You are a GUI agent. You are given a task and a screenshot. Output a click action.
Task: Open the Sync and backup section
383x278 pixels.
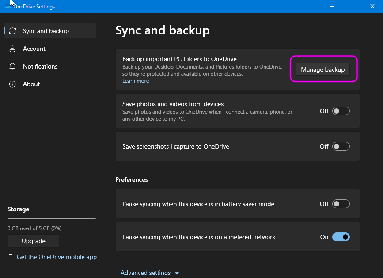[x=50, y=31]
